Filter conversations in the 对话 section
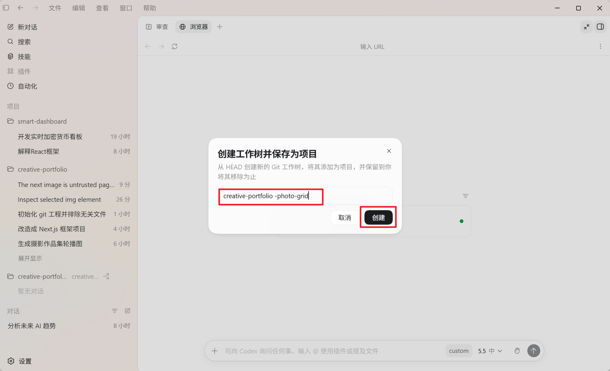 point(115,311)
